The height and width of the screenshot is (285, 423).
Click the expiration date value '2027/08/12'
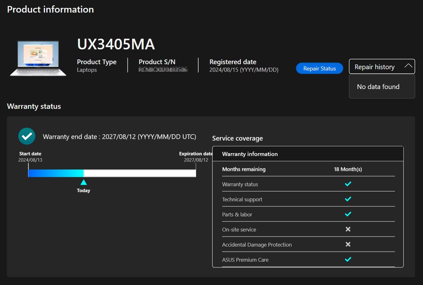[x=196, y=160]
